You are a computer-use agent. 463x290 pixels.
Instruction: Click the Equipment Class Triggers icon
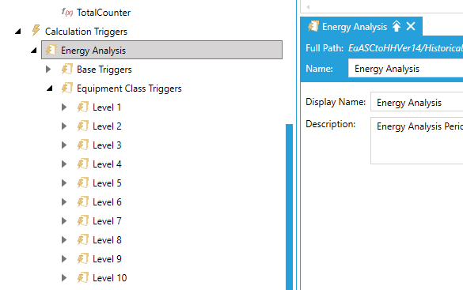coord(67,88)
